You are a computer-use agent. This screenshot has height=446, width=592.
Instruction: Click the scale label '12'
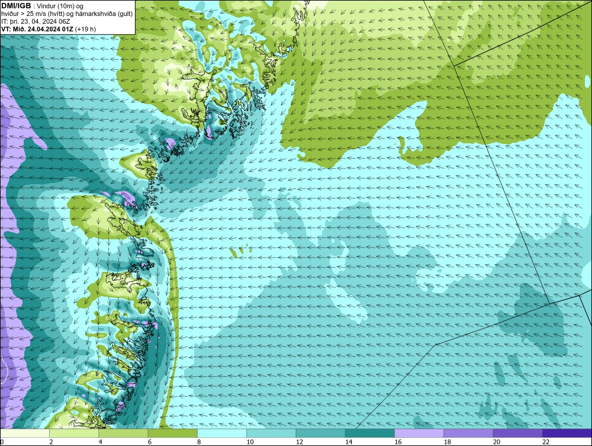300,442
